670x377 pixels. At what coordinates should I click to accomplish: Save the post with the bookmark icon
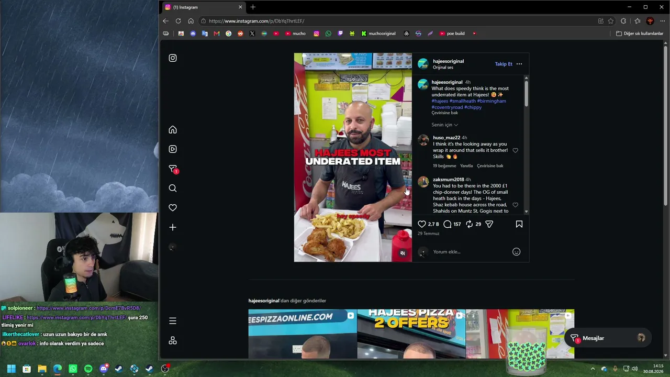pyautogui.click(x=519, y=224)
